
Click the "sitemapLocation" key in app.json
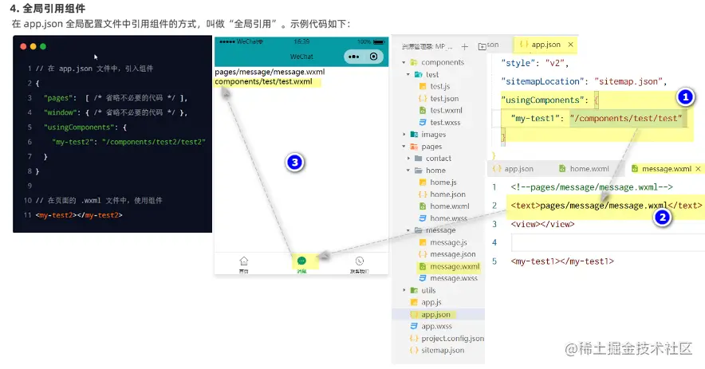tap(543, 81)
